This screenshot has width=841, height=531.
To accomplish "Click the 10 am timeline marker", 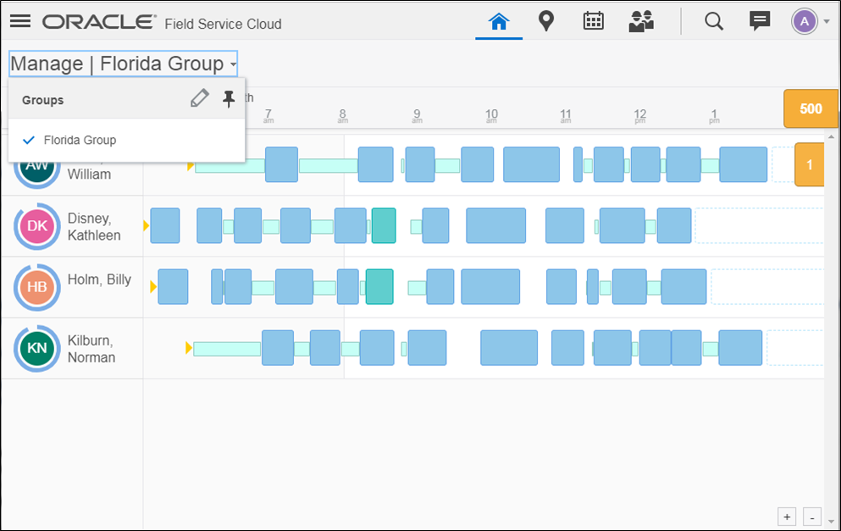I will click(491, 114).
